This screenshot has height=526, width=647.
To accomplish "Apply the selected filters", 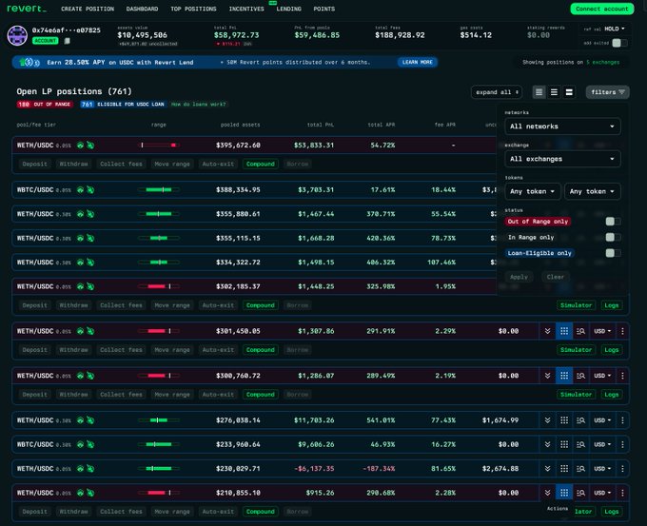I will pyautogui.click(x=519, y=277).
